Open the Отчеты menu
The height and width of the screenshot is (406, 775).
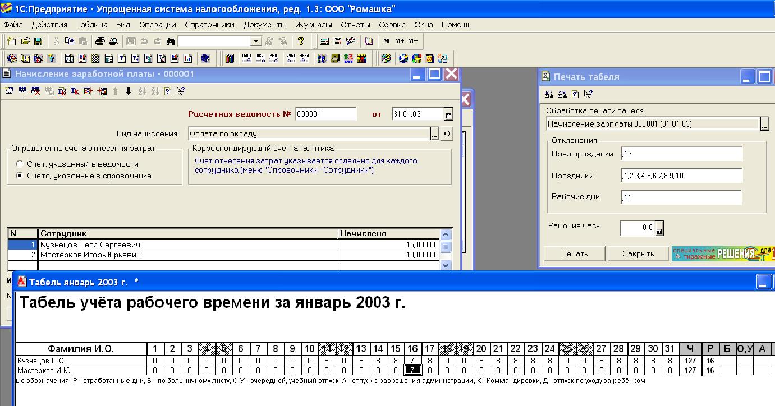(x=355, y=25)
